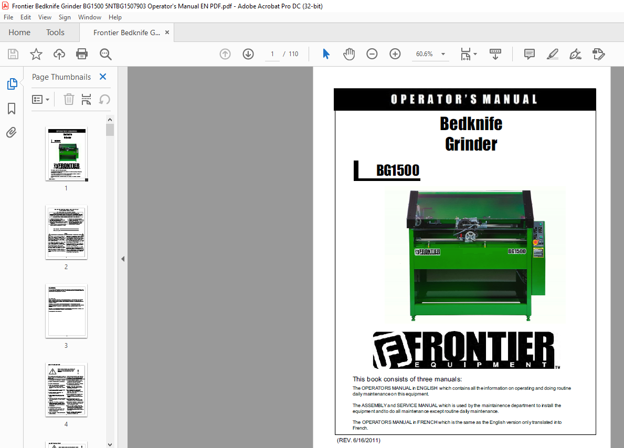Click the upload to cloud icon
The height and width of the screenshot is (448, 624).
tap(59, 54)
